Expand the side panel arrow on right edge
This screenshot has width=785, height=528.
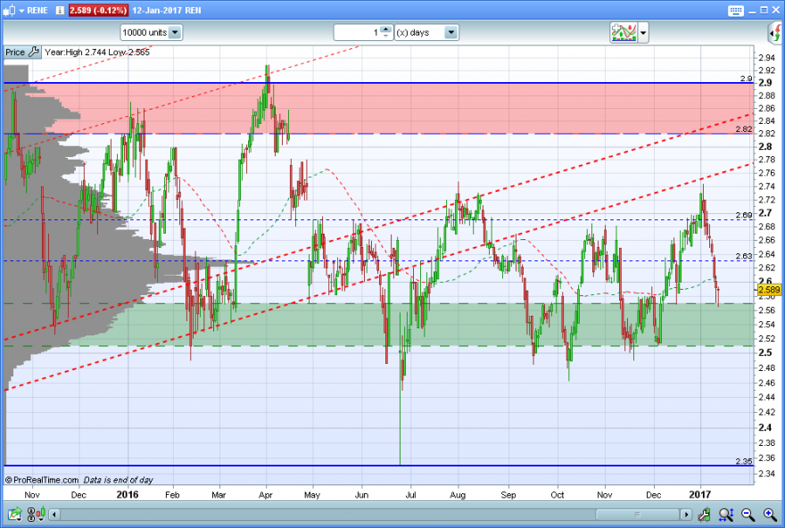(775, 33)
